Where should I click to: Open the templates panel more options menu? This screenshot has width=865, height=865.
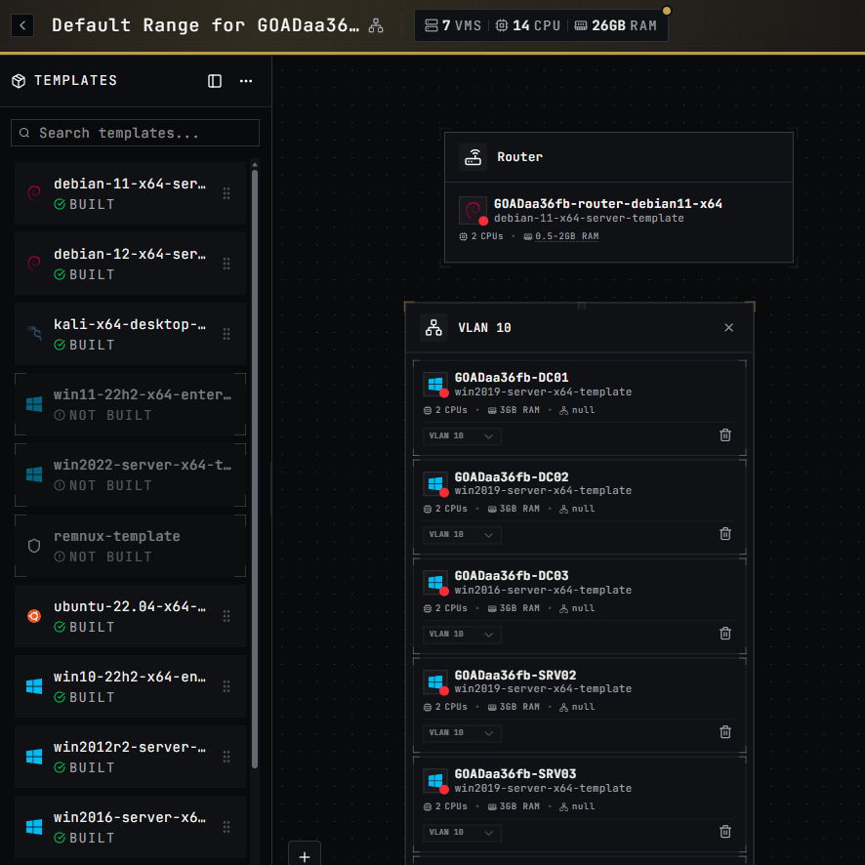pos(246,81)
